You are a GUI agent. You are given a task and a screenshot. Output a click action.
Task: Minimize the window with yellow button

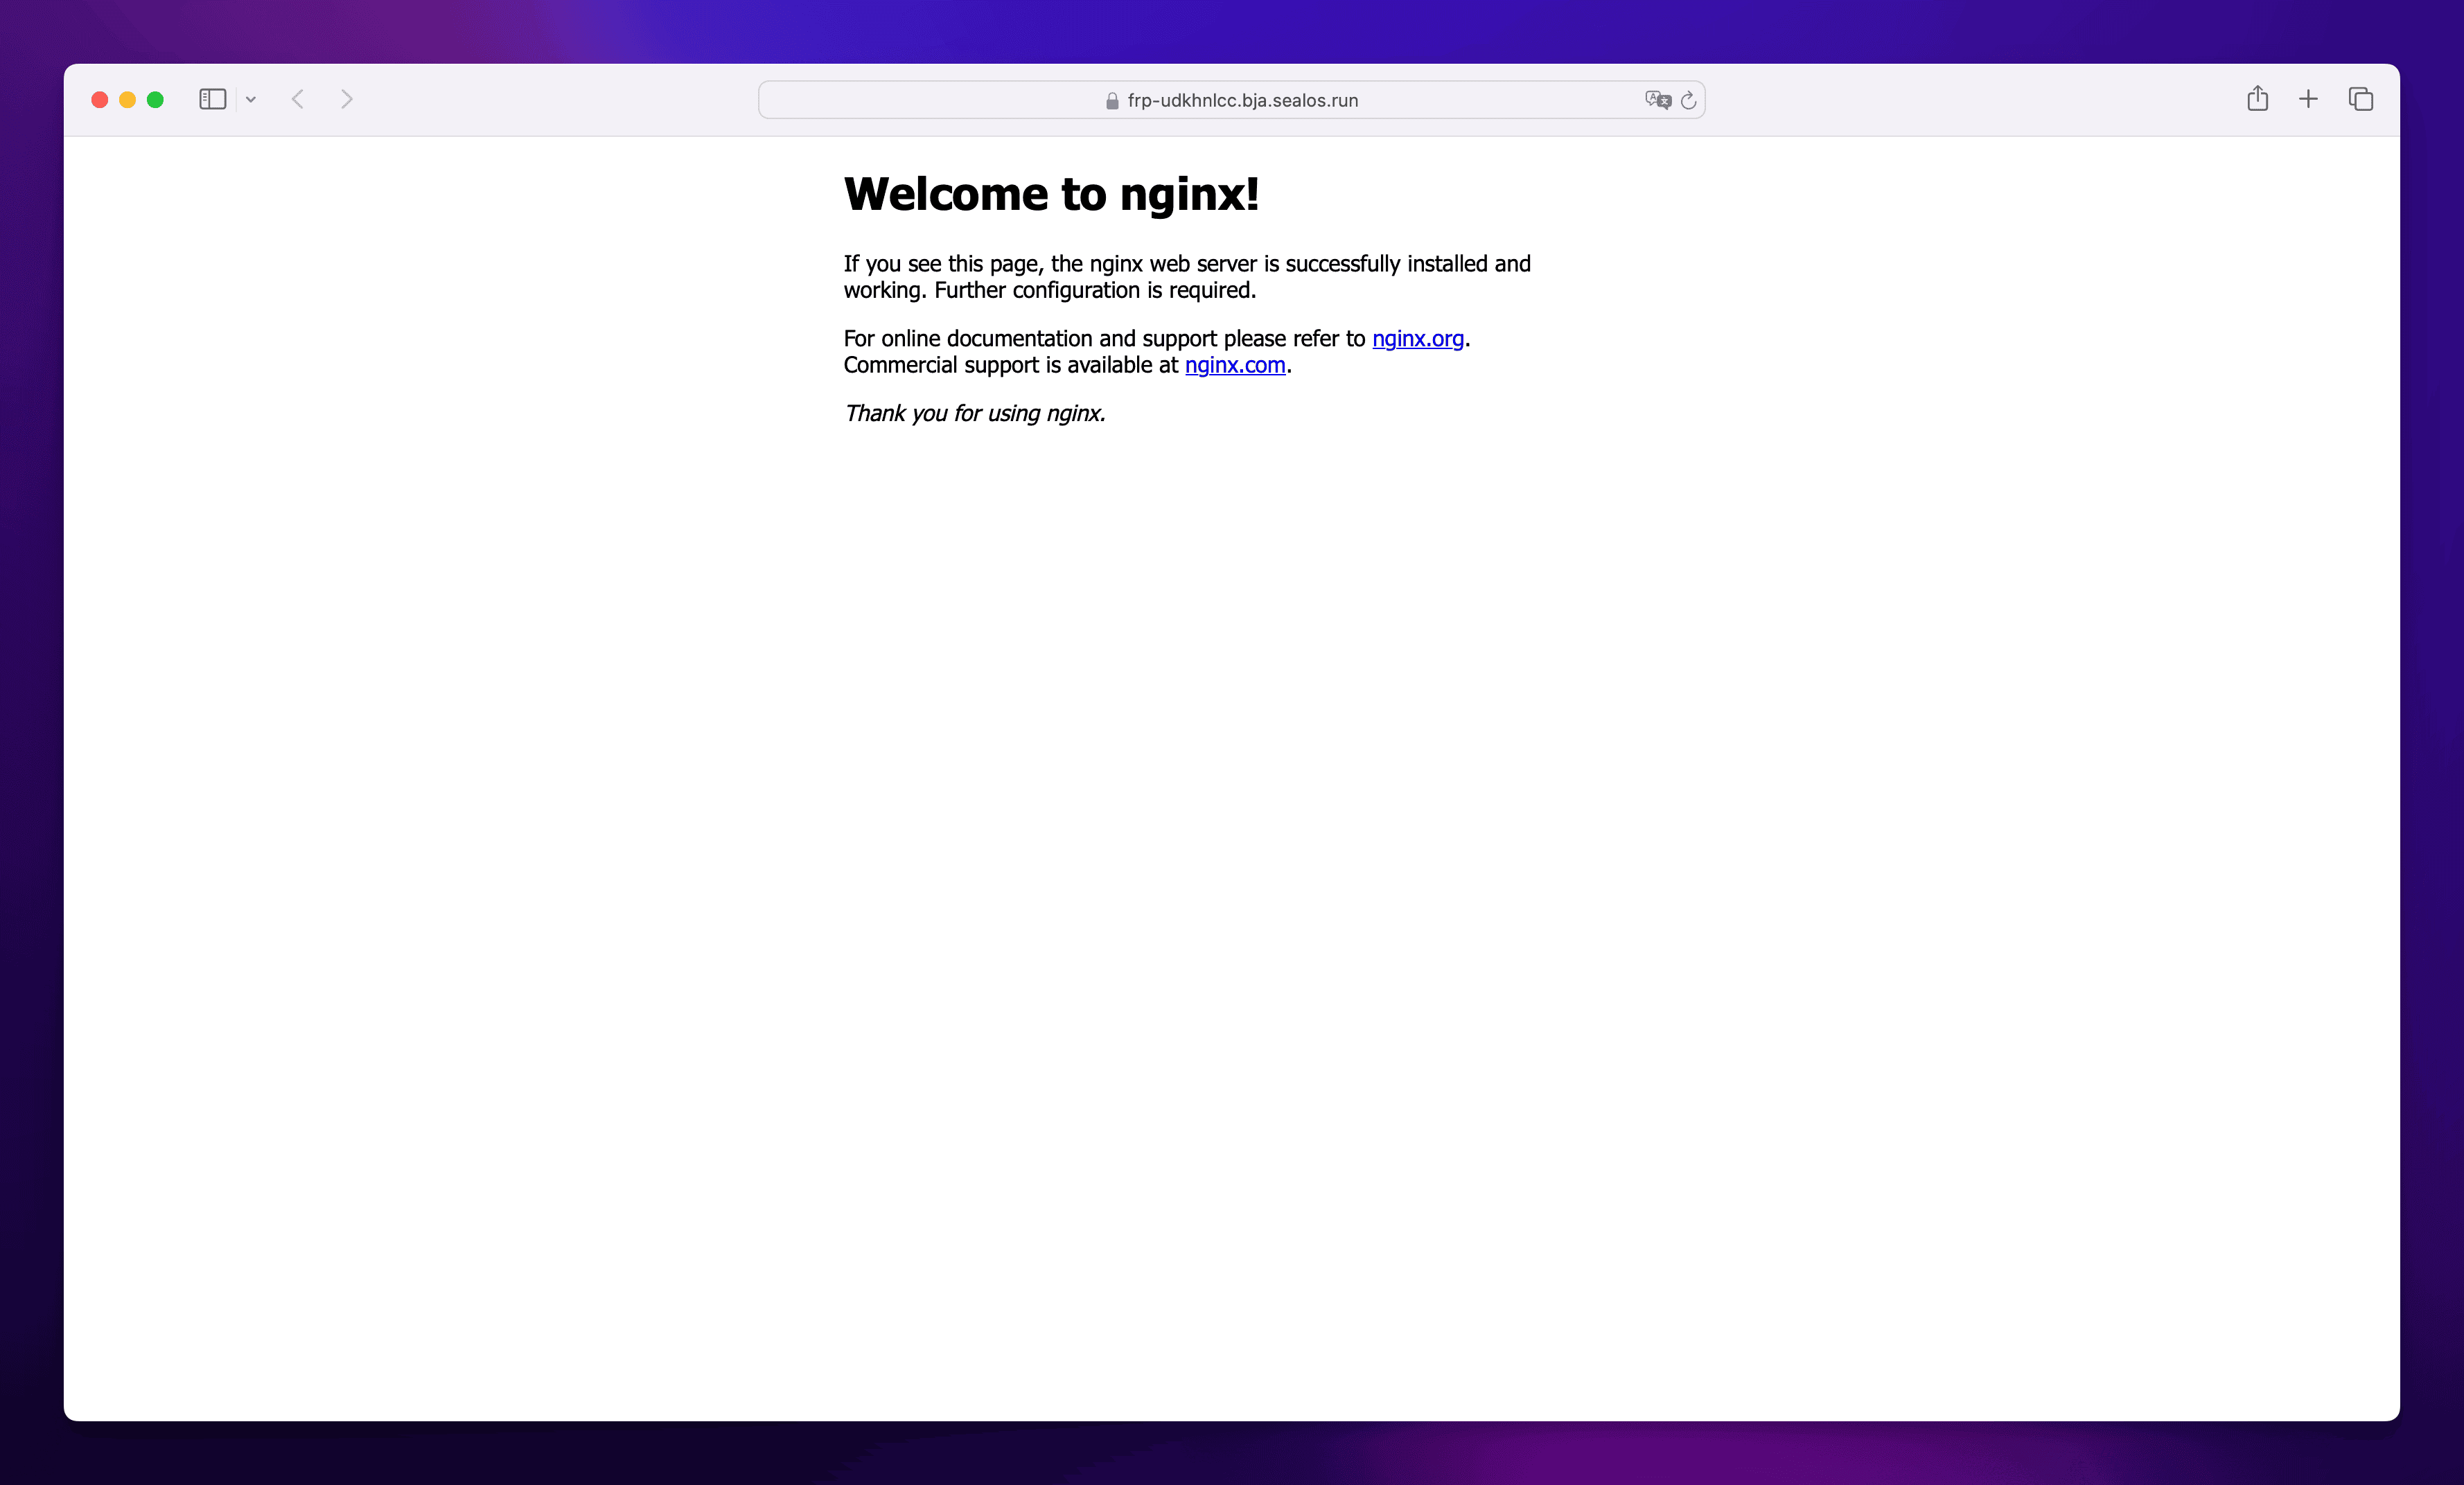[x=127, y=99]
